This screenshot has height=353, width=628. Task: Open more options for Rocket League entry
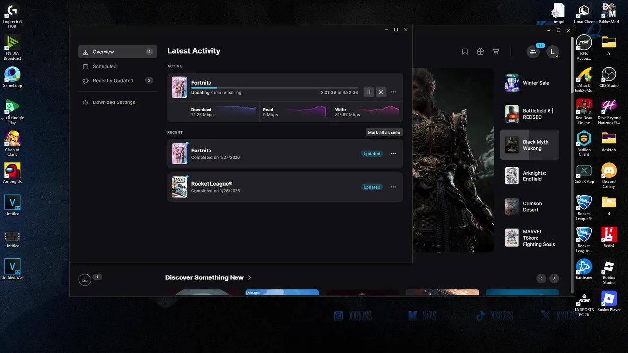click(393, 187)
